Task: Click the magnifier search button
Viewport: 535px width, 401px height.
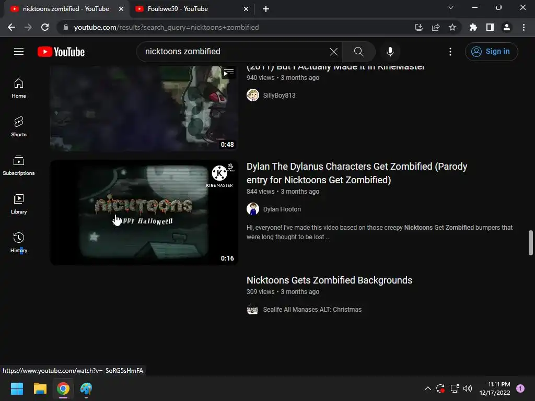Action: click(358, 52)
